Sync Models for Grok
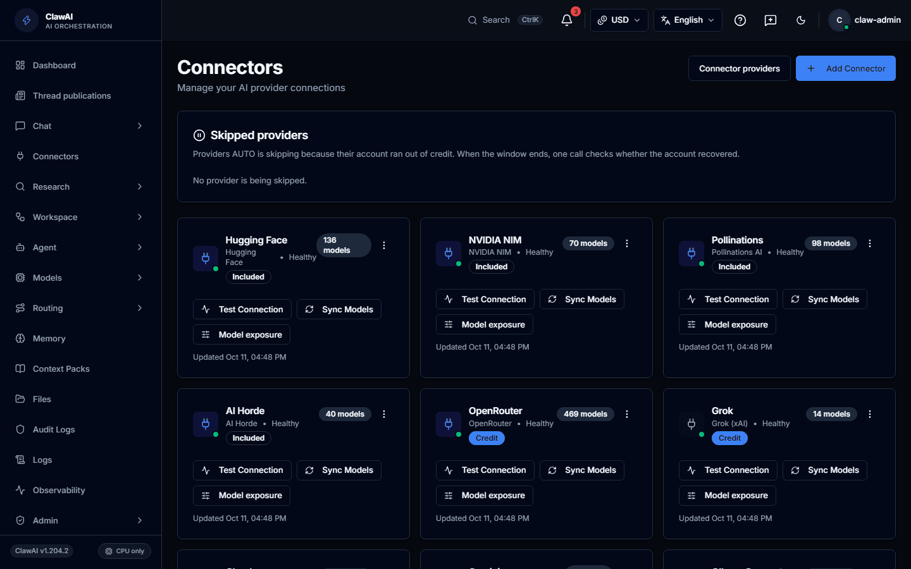 (825, 470)
